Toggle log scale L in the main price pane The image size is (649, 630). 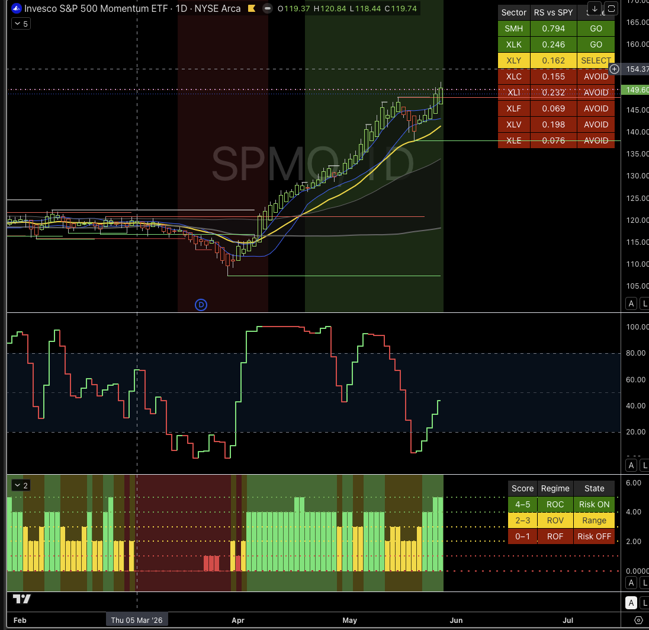click(x=644, y=303)
